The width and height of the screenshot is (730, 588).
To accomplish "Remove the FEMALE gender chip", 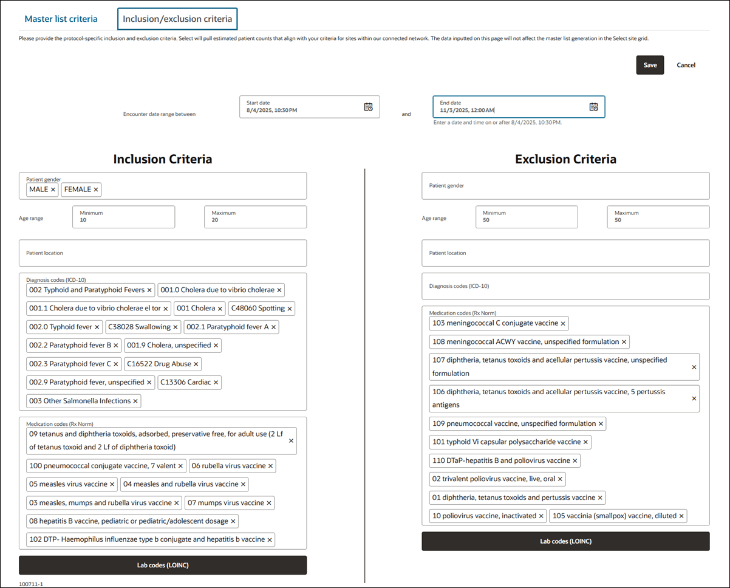I will coord(96,189).
